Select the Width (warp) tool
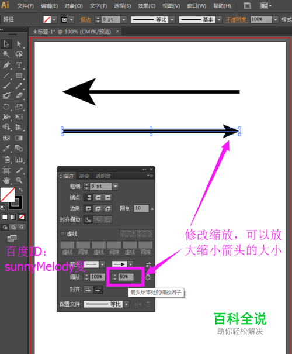The width and height of the screenshot is (292, 354). (6, 116)
